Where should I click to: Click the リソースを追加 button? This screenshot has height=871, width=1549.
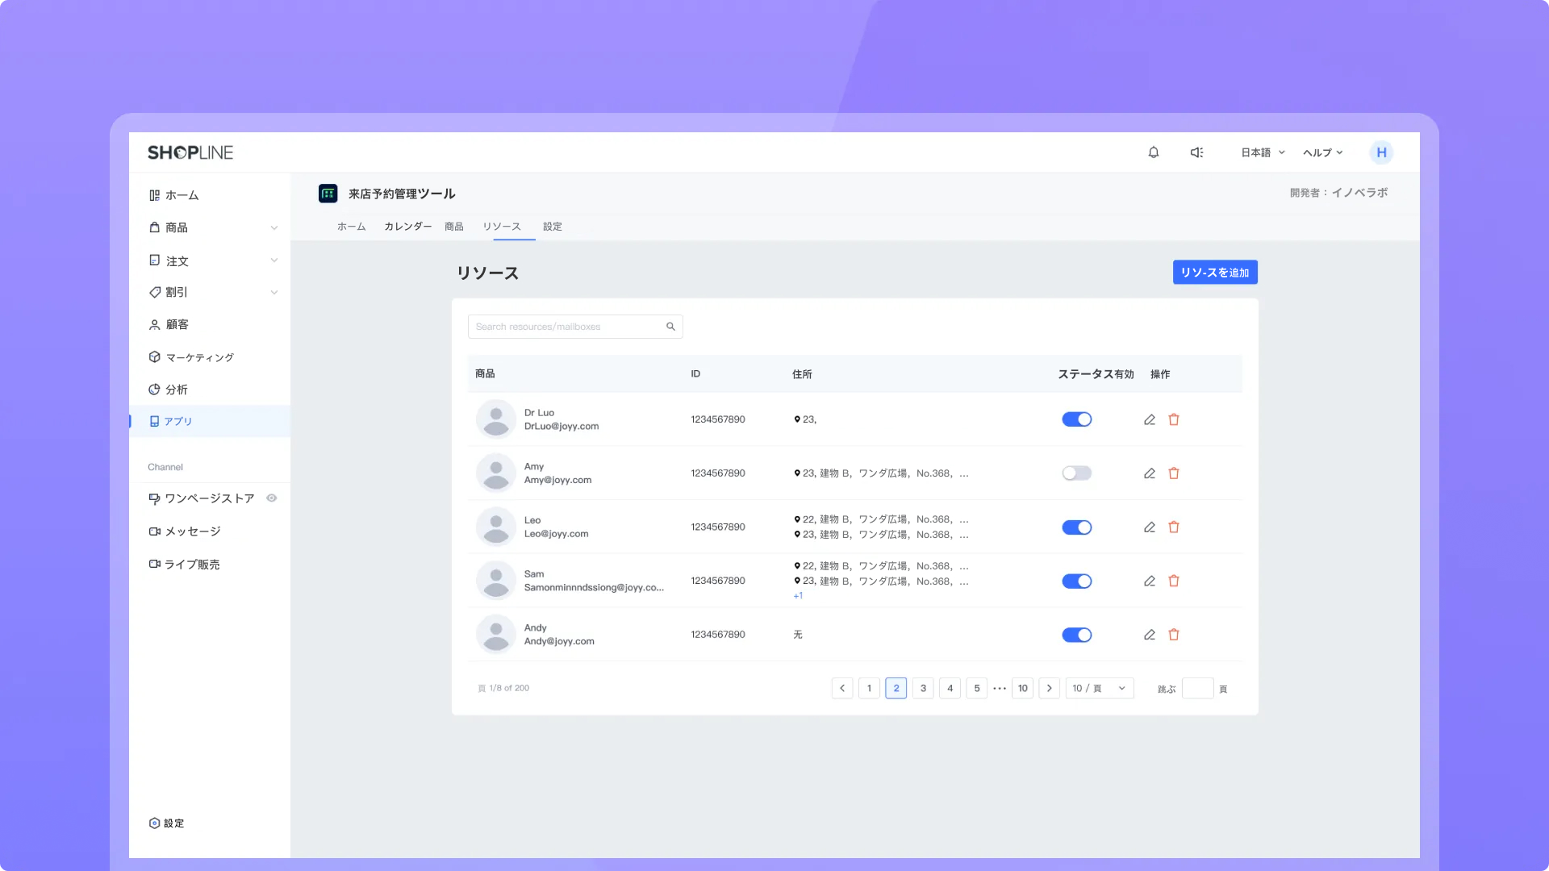(1214, 273)
